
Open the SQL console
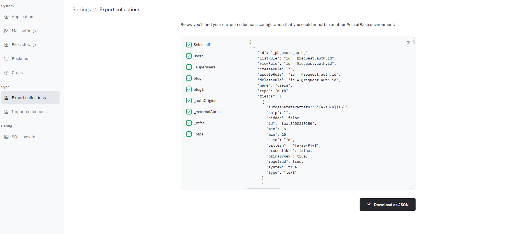(30, 137)
